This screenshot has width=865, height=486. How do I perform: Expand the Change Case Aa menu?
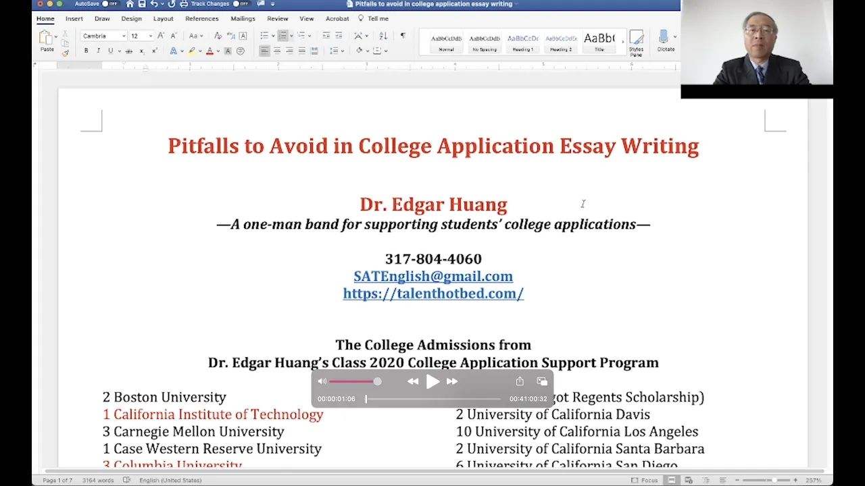[x=195, y=36]
